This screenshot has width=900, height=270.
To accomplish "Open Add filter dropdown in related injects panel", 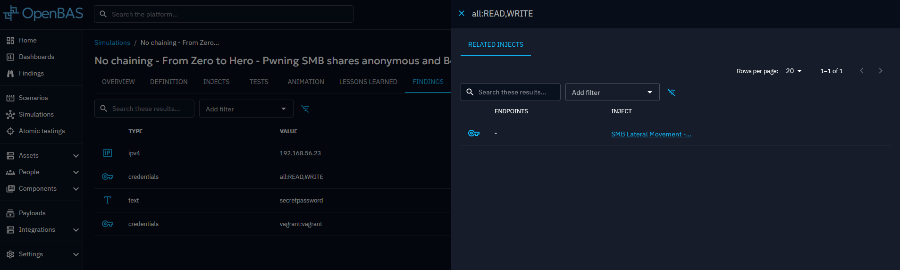I will (612, 93).
